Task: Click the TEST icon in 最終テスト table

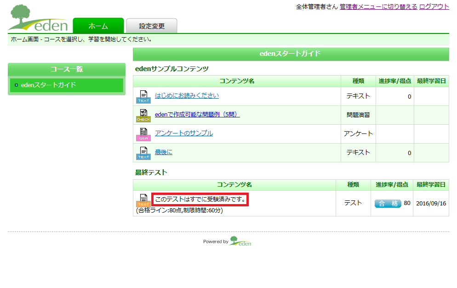Action: 143,200
